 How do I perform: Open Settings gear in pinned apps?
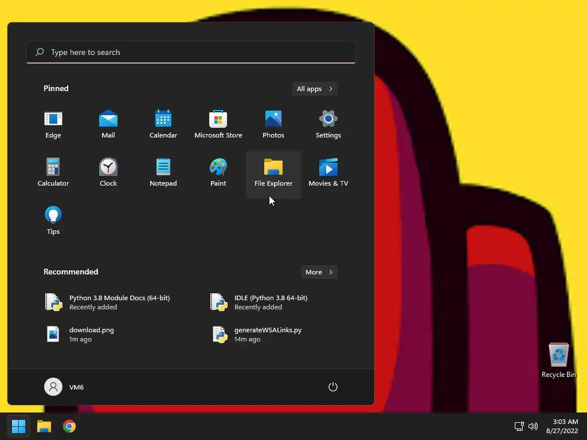pos(328,125)
